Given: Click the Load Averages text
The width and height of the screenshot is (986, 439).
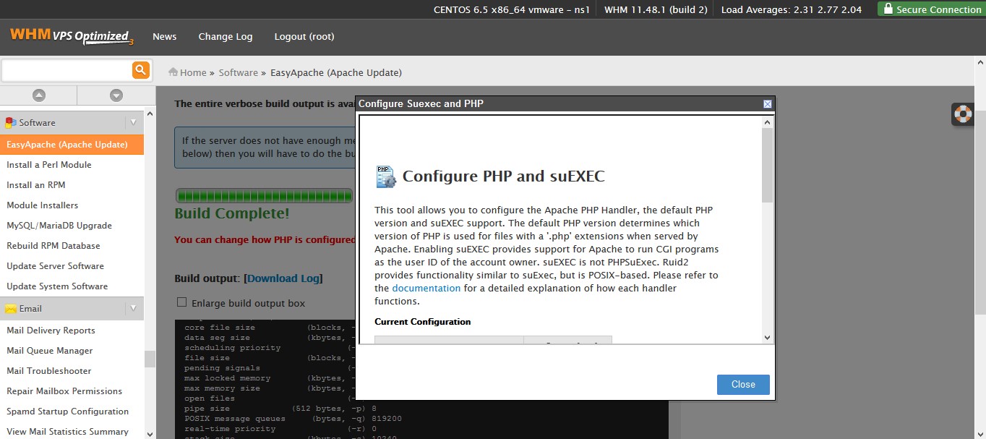Looking at the screenshot, I should coord(792,9).
